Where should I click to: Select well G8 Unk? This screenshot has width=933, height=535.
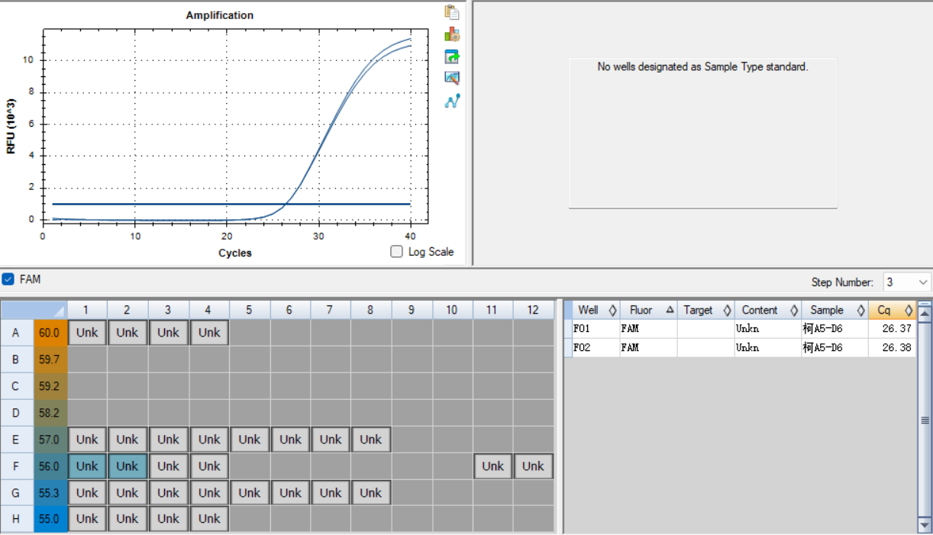(x=371, y=493)
